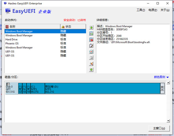The height and width of the screenshot is (136, 174).
Task: Click the 标准 status of Phoenix OS
Action: (63, 43)
